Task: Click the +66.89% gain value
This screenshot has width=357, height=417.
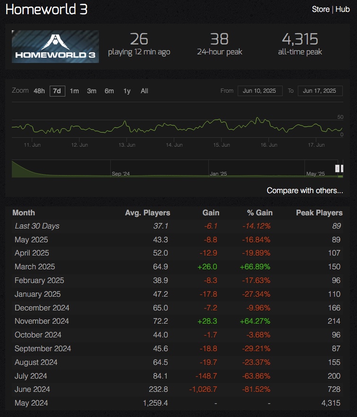Action: pos(255,267)
